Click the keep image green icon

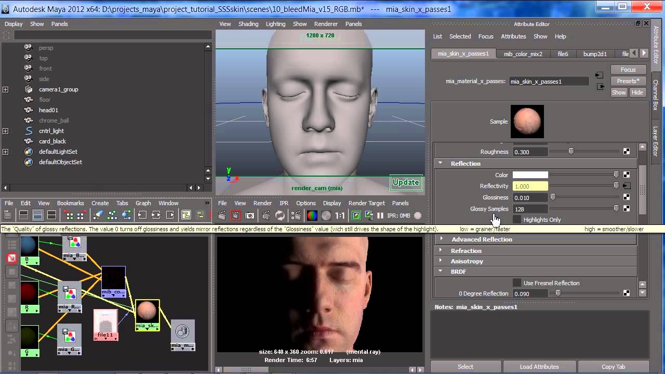pyautogui.click(x=356, y=216)
